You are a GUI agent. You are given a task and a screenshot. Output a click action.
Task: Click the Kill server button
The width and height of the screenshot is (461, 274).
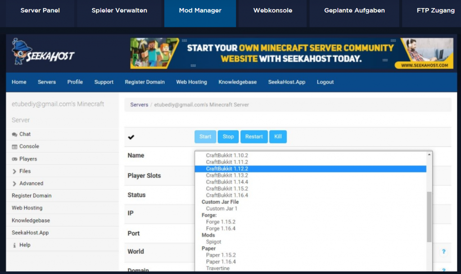pos(278,137)
